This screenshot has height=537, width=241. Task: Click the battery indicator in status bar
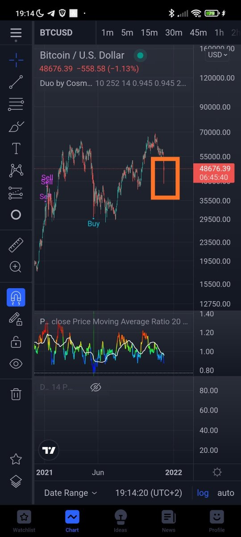tap(212, 13)
